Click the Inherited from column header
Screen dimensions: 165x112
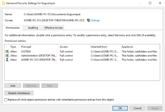[105, 47]
